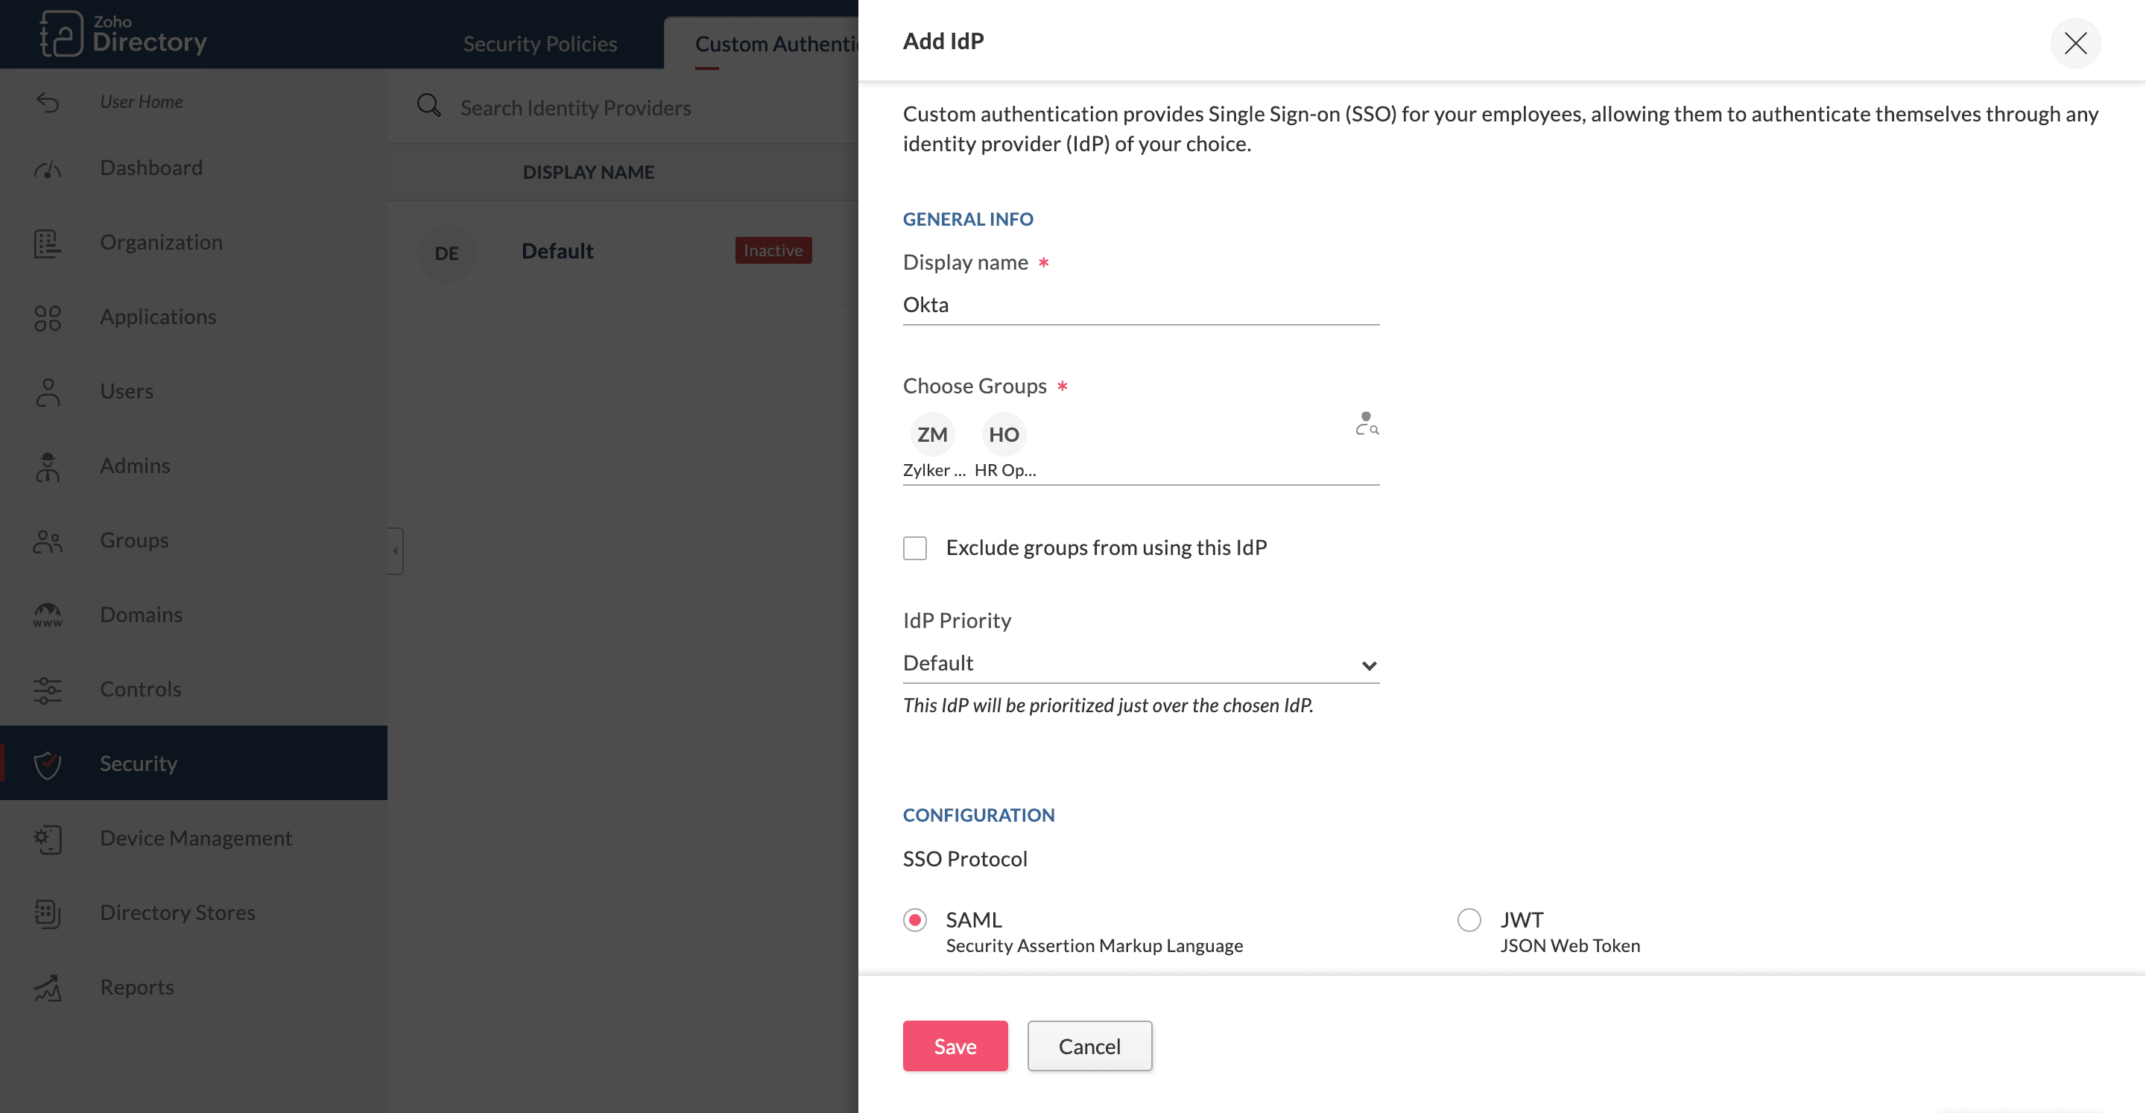This screenshot has height=1113, width=2146.
Task: Click the Save button
Action: [x=955, y=1047]
